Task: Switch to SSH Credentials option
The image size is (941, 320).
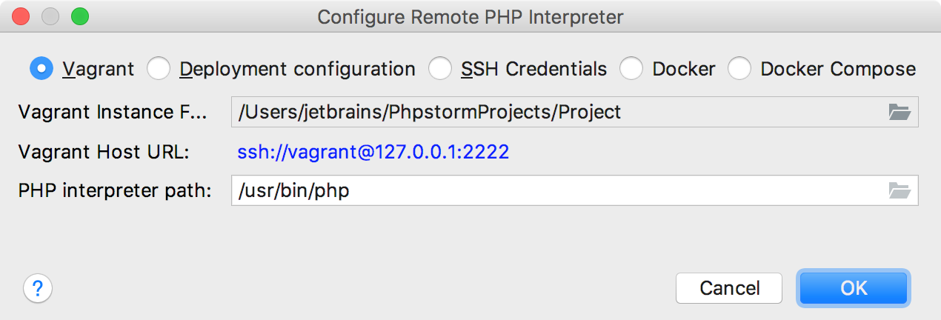Action: coord(440,69)
